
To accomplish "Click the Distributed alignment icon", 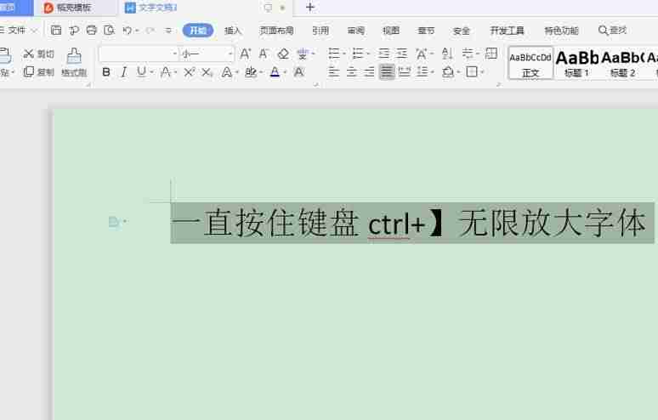I will 404,72.
